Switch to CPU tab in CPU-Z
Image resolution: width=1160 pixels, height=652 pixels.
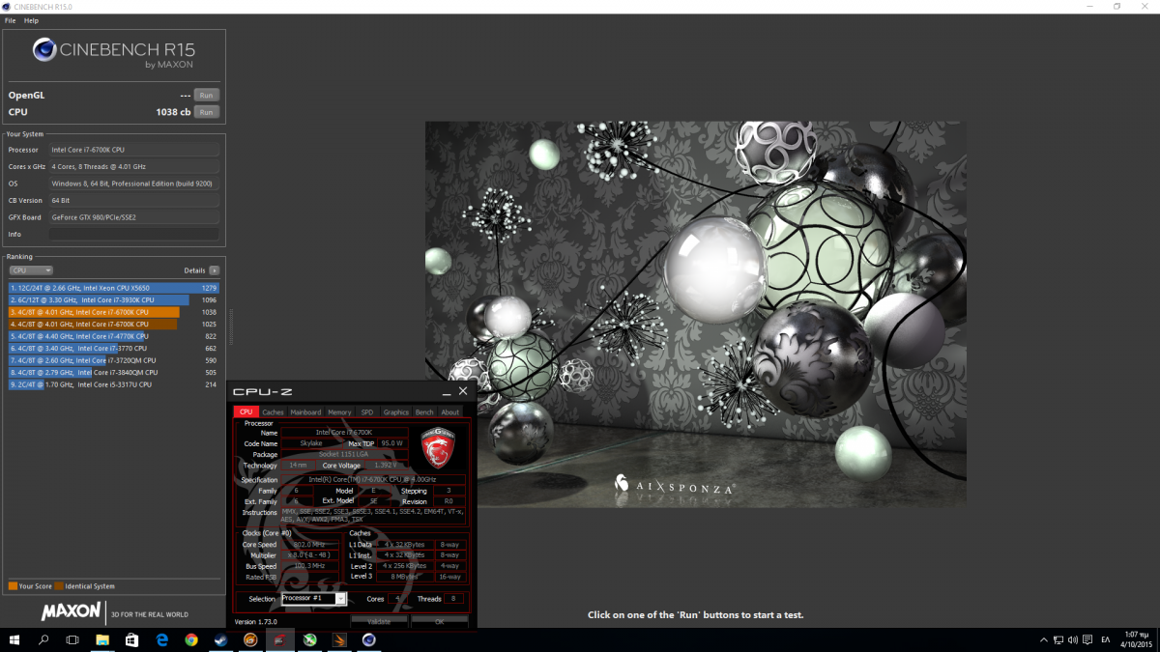click(246, 412)
